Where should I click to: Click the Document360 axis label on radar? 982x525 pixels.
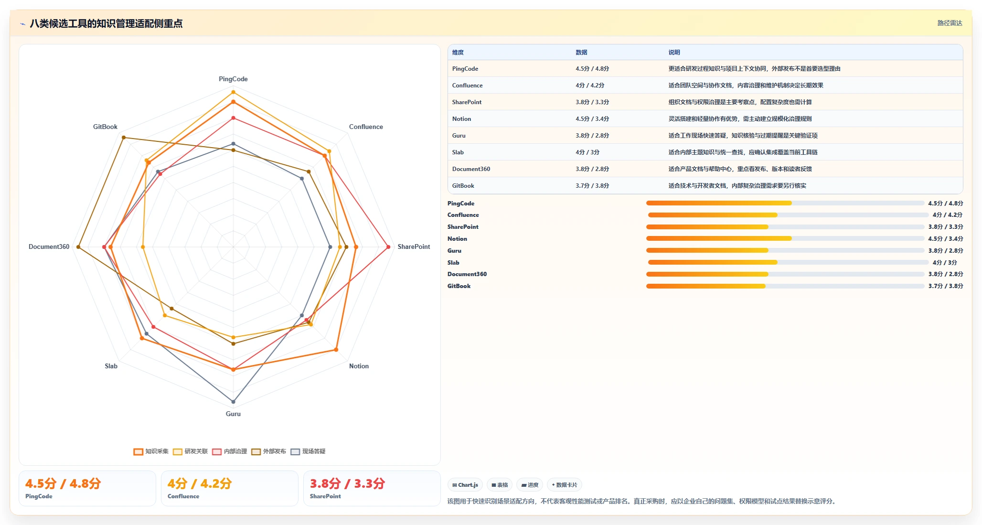pos(49,246)
